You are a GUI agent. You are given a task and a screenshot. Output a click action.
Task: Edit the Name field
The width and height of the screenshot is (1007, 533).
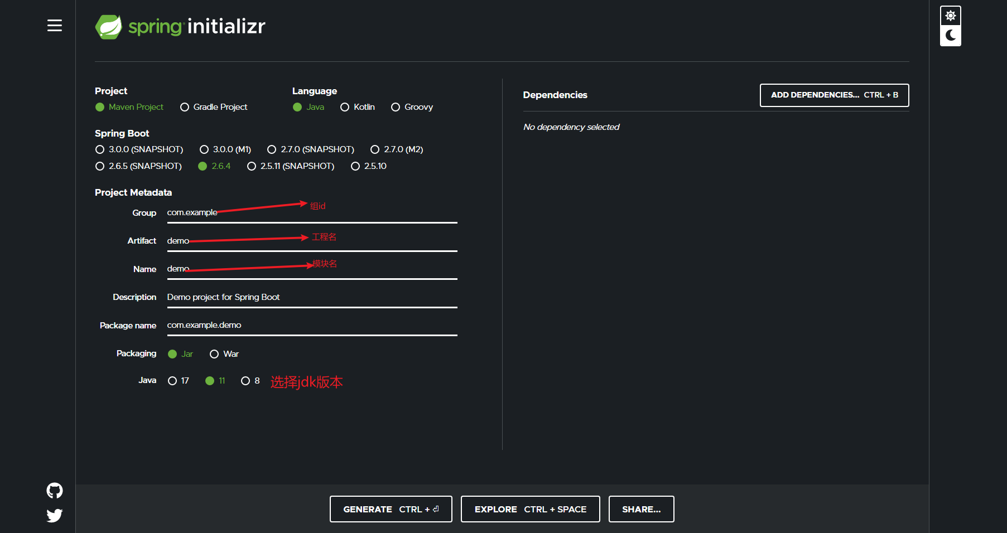coord(312,269)
